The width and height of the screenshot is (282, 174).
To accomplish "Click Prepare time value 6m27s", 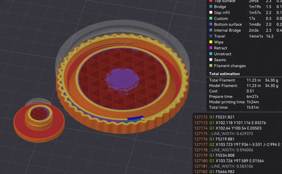I will point(252,96).
